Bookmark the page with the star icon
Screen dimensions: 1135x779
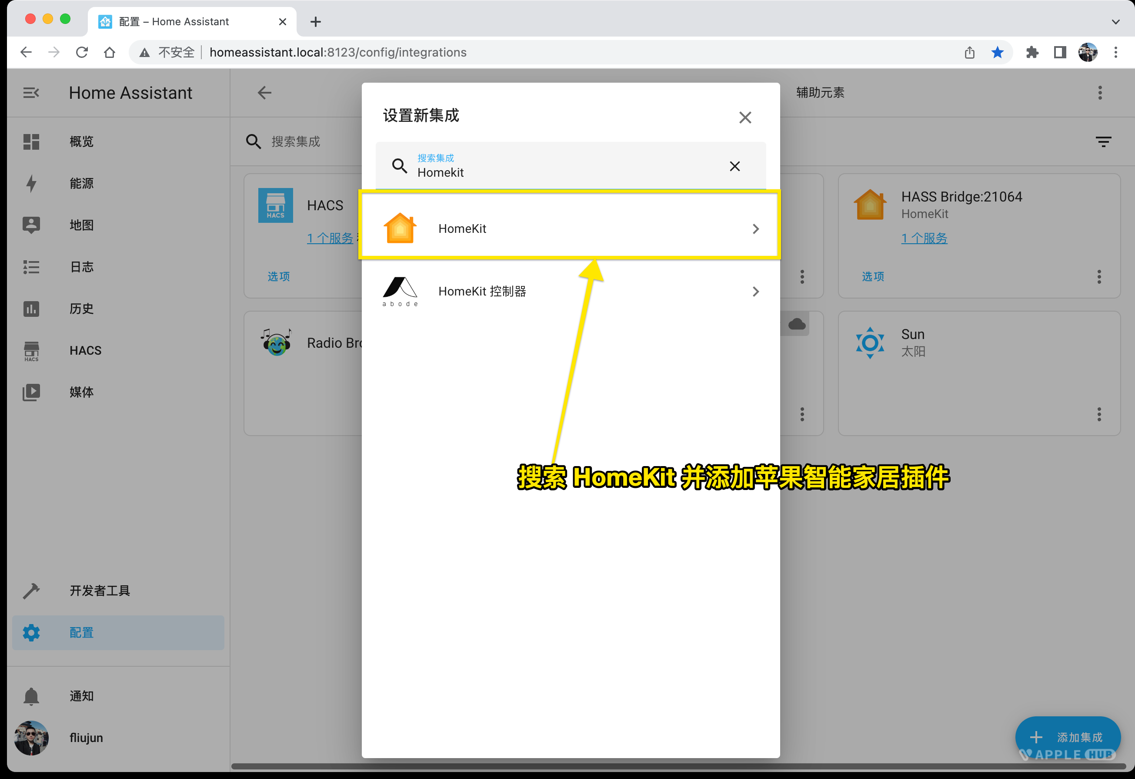997,52
